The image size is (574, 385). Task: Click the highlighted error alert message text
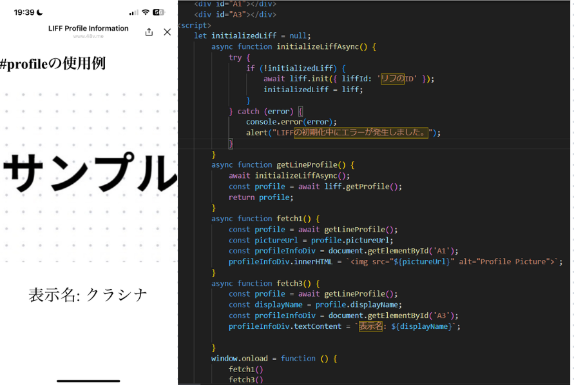coord(361,133)
